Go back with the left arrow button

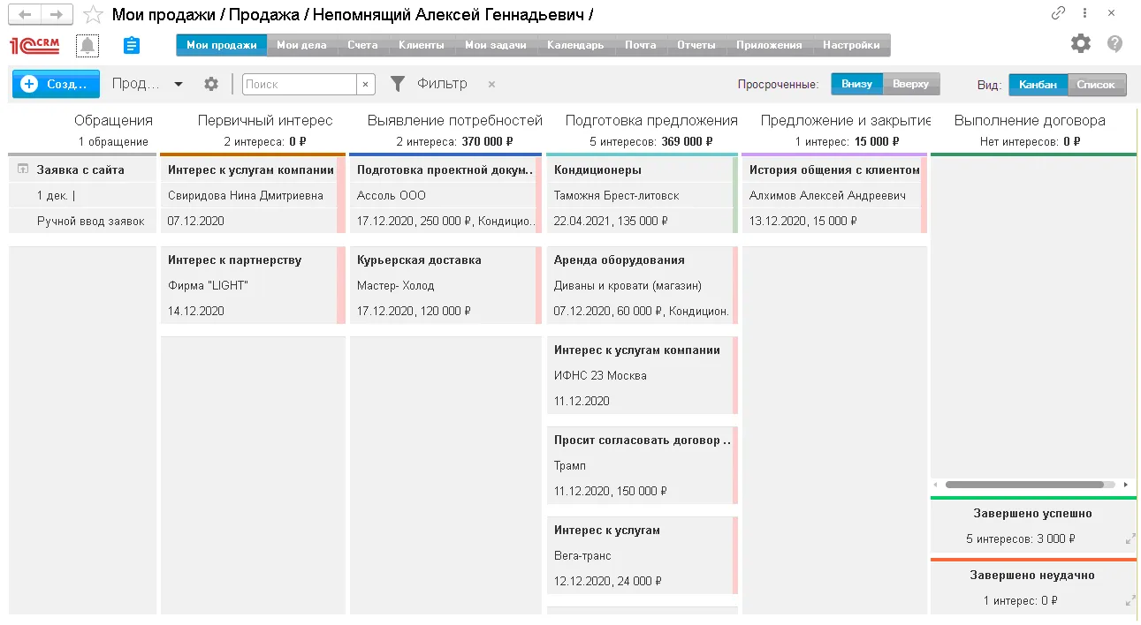26,14
